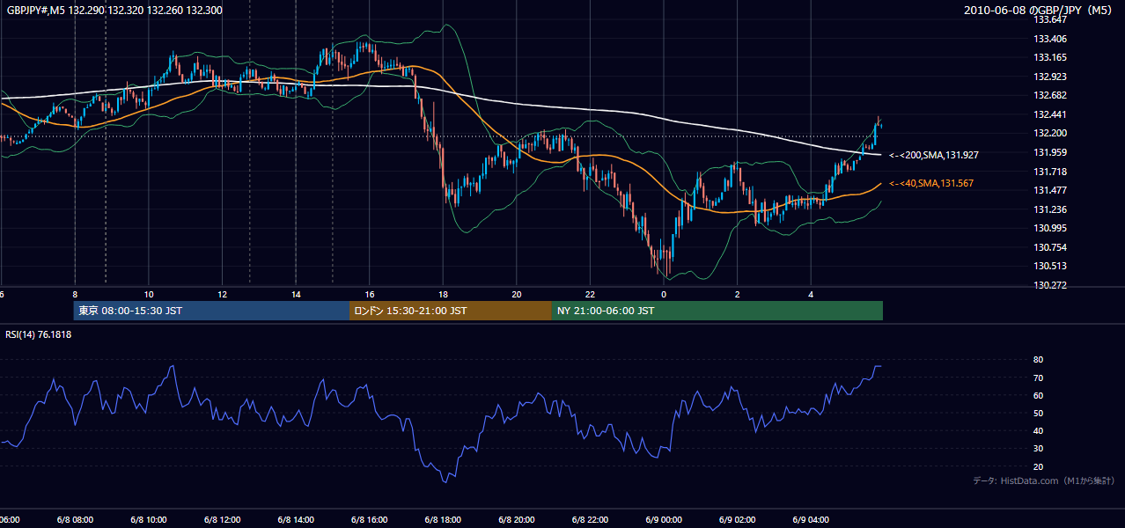The width and height of the screenshot is (1125, 528).
Task: Click price level 132.682 on the axis
Action: pos(1050,95)
